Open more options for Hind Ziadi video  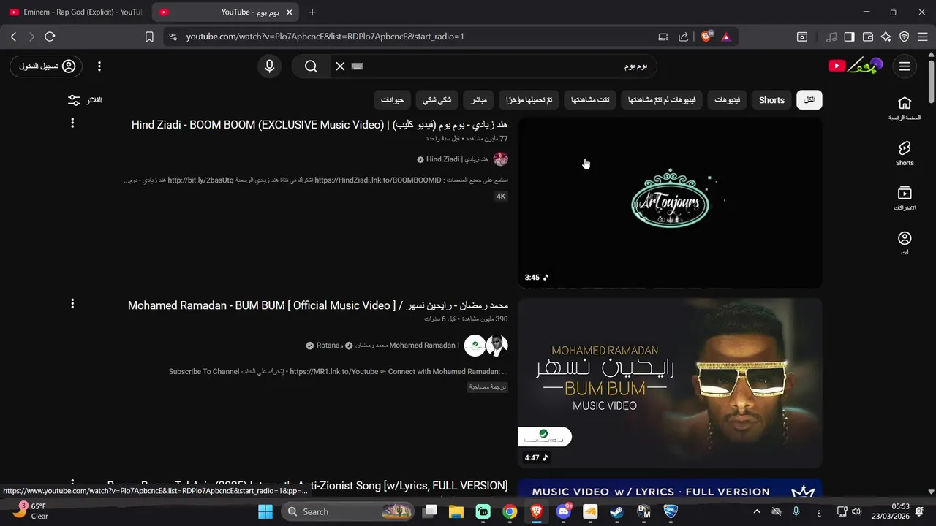[x=72, y=123]
